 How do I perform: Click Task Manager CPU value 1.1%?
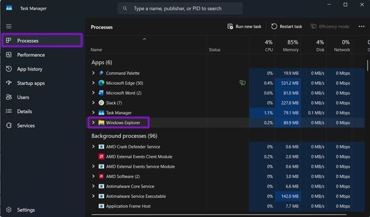[268, 113]
